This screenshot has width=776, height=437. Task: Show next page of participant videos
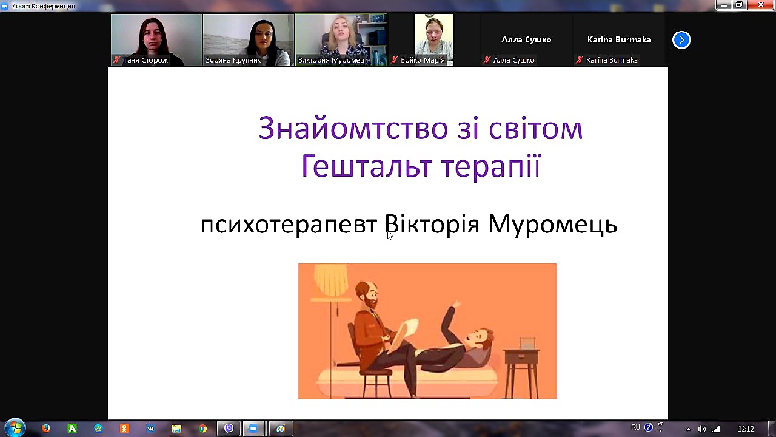[x=681, y=40]
